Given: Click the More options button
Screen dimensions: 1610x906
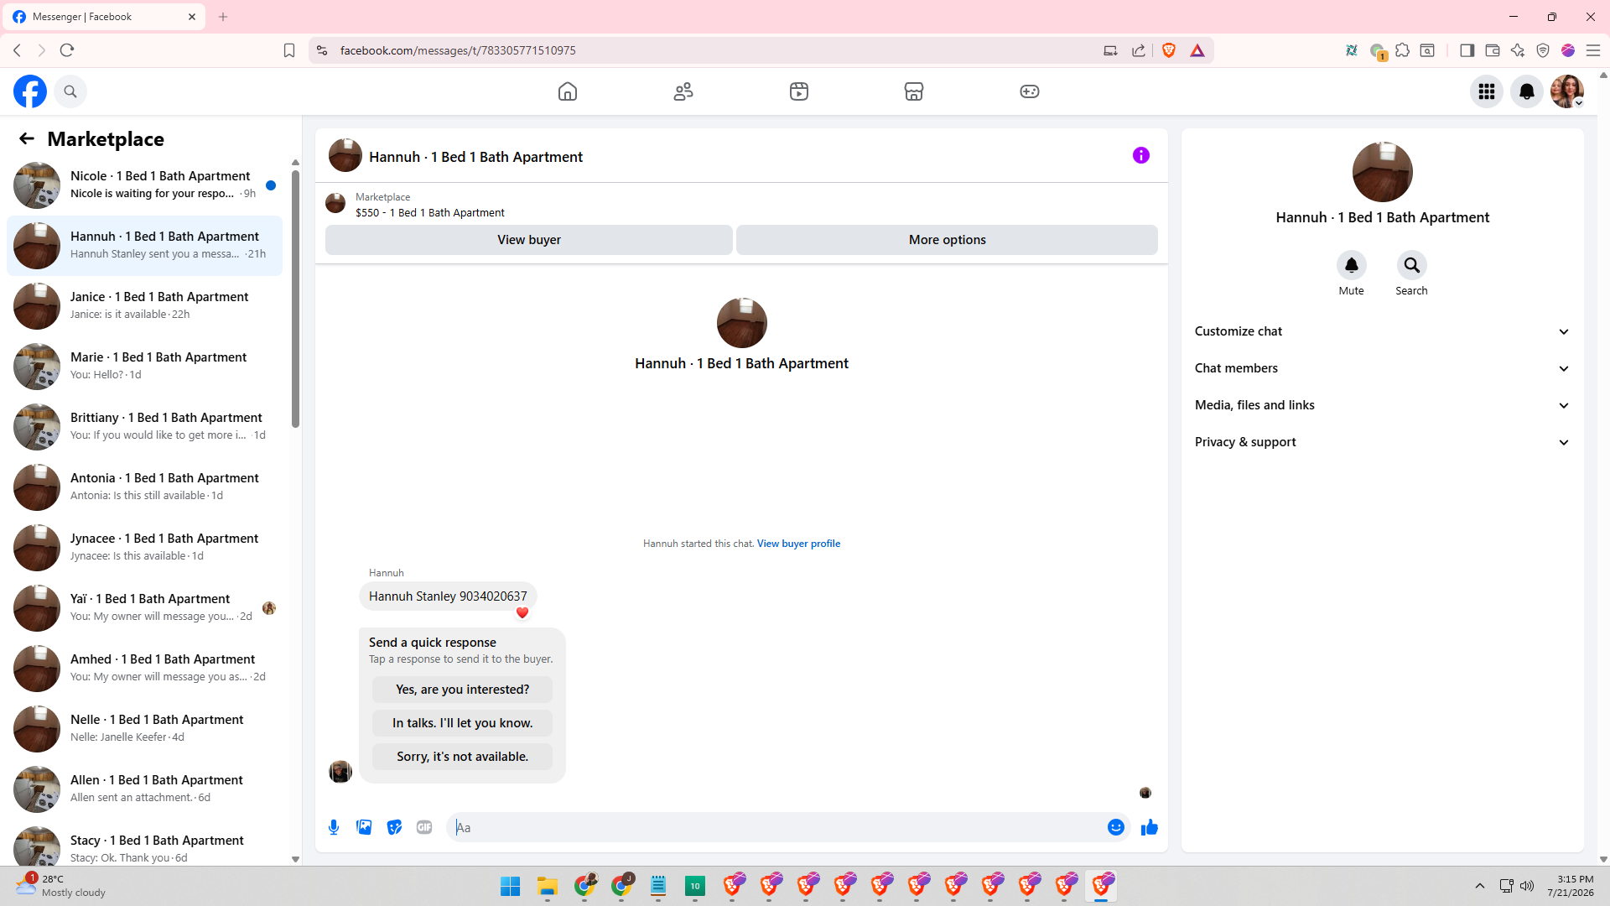Looking at the screenshot, I should point(948,240).
